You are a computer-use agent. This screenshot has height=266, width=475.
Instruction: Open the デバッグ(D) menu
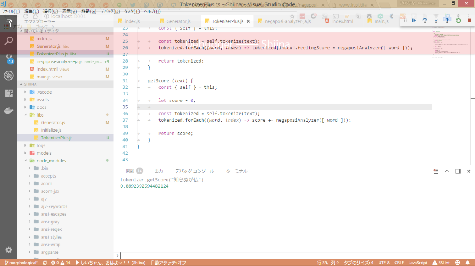click(x=110, y=11)
